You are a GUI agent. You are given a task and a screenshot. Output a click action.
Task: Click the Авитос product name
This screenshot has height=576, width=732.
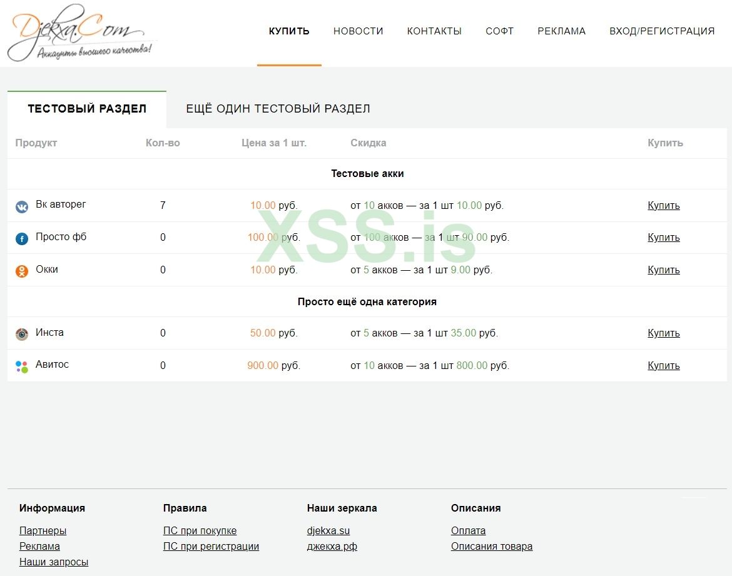click(53, 365)
